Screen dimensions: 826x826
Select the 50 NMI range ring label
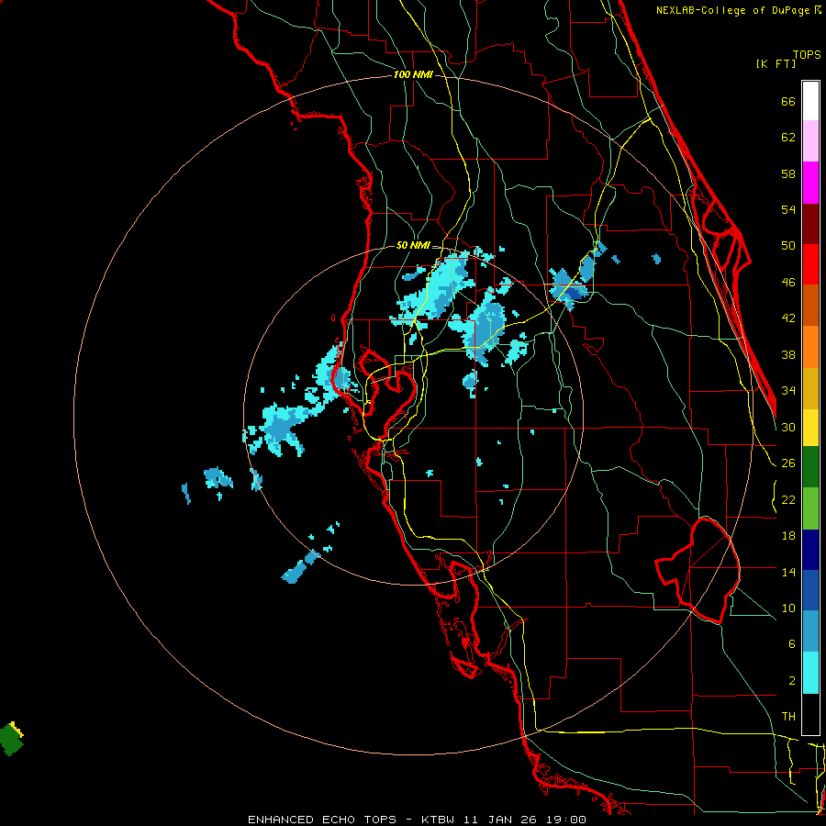pos(413,245)
